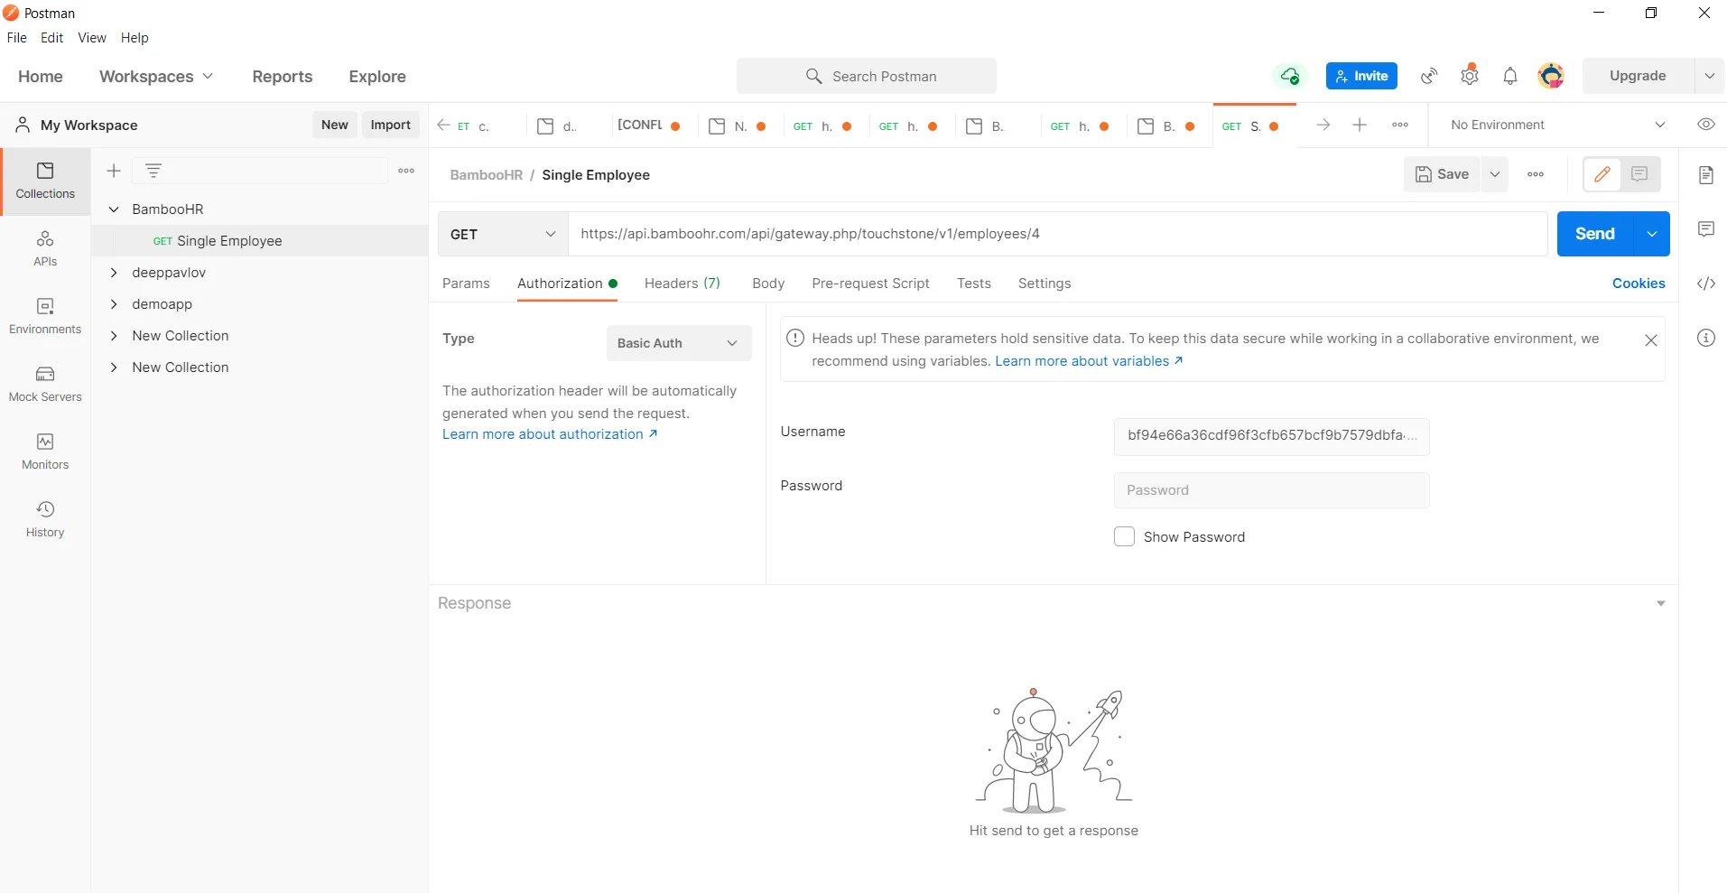Open the Upgrade dropdown arrow
The width and height of the screenshot is (1727, 893).
[1709, 76]
